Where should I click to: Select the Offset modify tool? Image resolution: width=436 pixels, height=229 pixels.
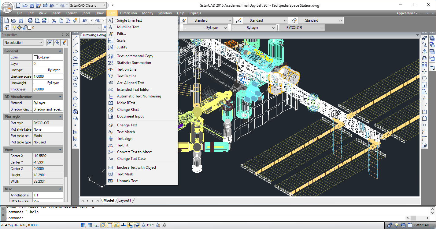pos(424,58)
